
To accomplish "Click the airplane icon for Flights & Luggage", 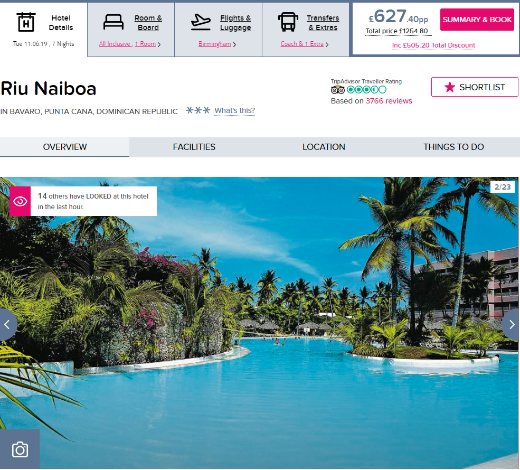I will pos(201,22).
